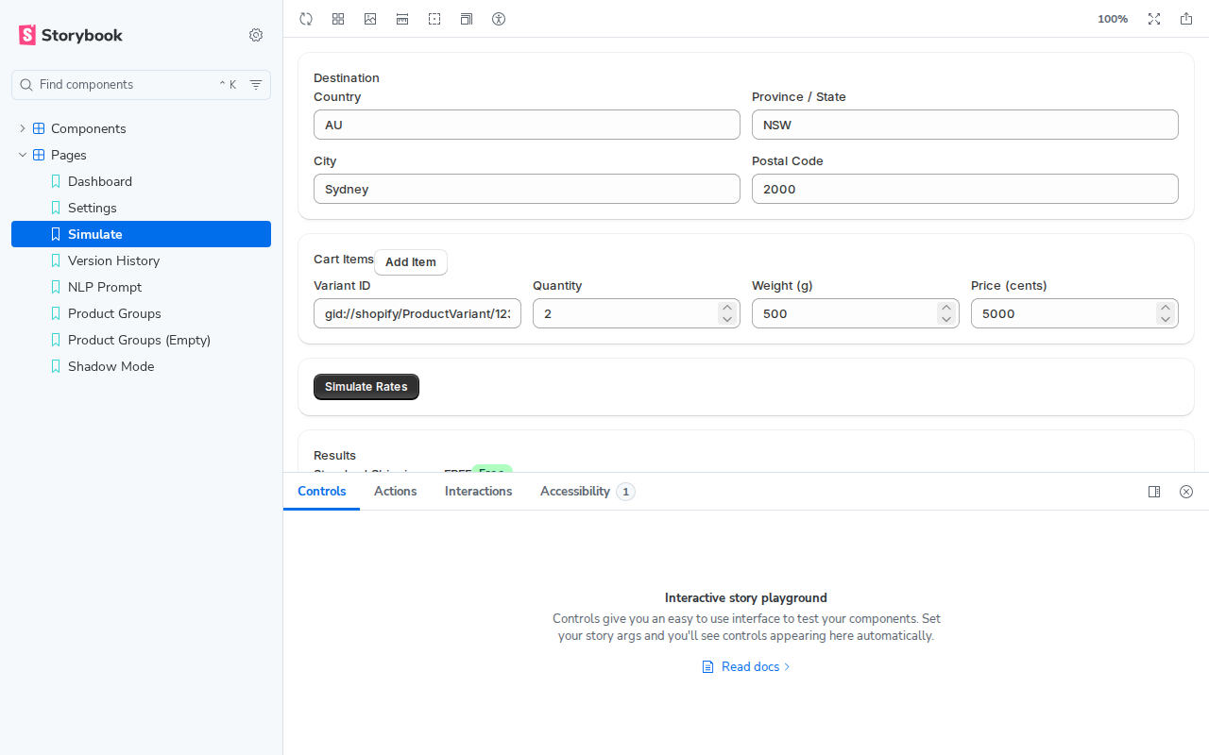Enter fullscreen canvas mode
1209x755 pixels.
1154,18
